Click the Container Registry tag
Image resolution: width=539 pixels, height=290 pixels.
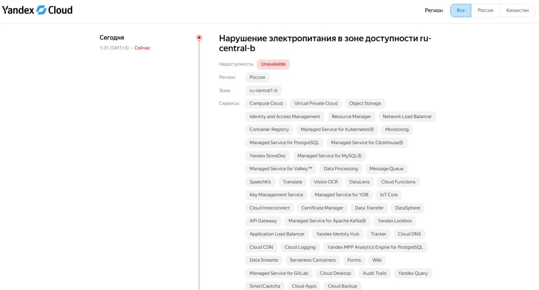[x=269, y=129]
